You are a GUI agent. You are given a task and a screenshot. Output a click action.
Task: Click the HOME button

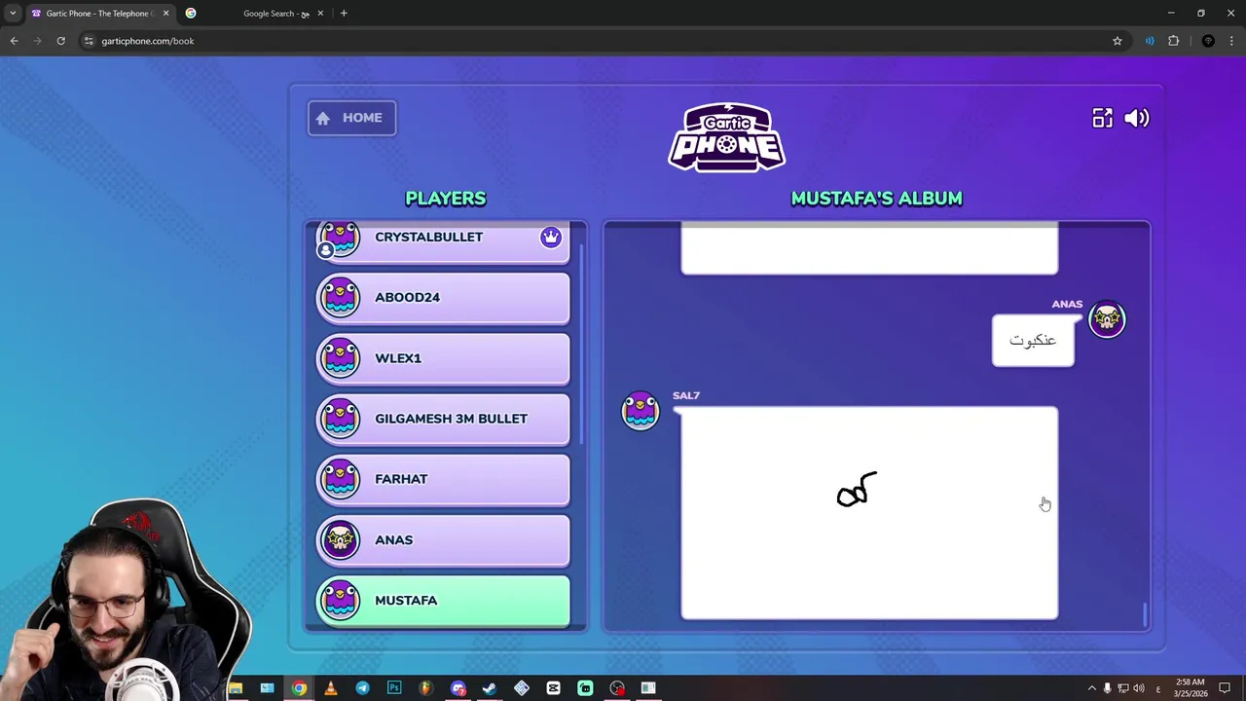[x=351, y=118]
